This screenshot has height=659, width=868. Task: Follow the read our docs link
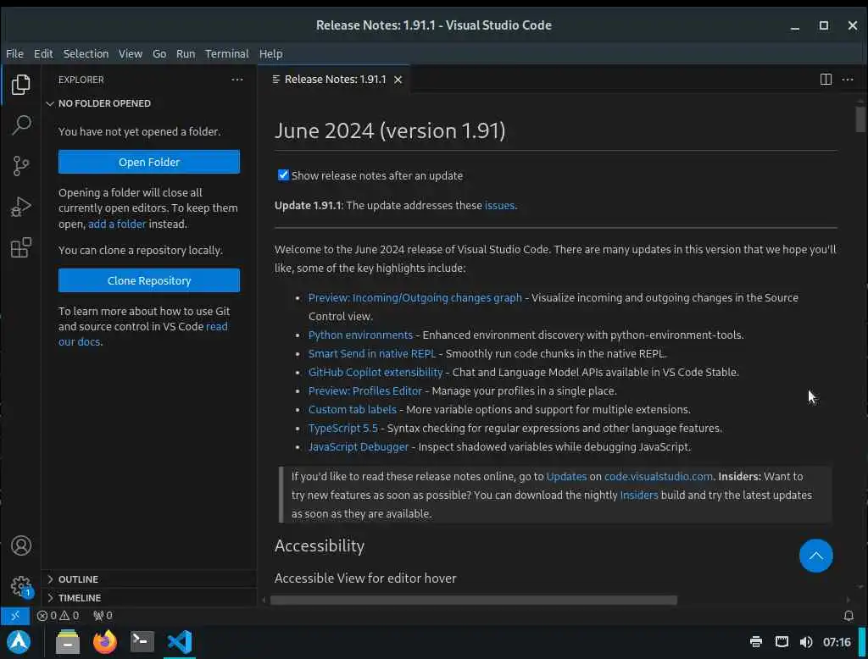tap(142, 335)
